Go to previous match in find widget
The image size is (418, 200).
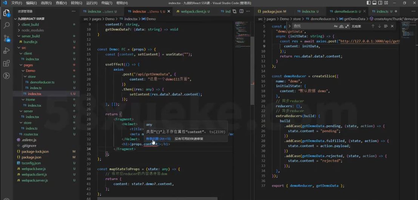373,26
